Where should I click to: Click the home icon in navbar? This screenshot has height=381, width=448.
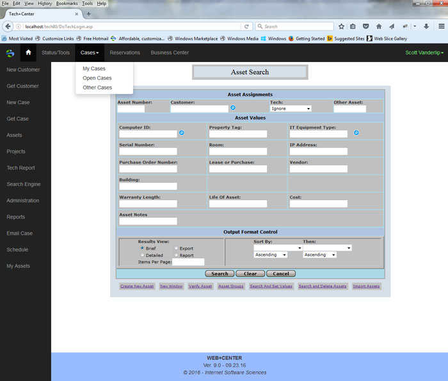point(28,52)
